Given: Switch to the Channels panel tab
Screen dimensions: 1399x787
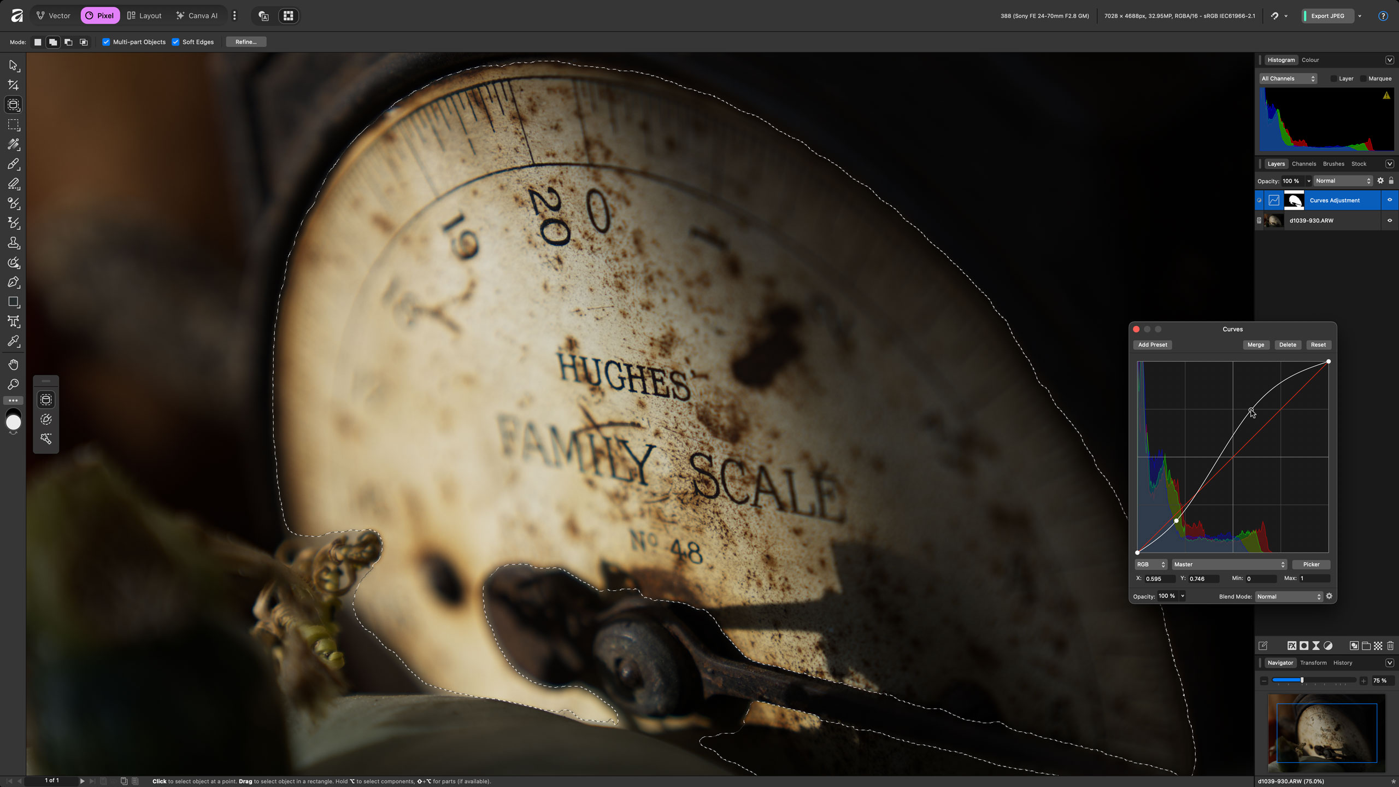Looking at the screenshot, I should 1303,164.
